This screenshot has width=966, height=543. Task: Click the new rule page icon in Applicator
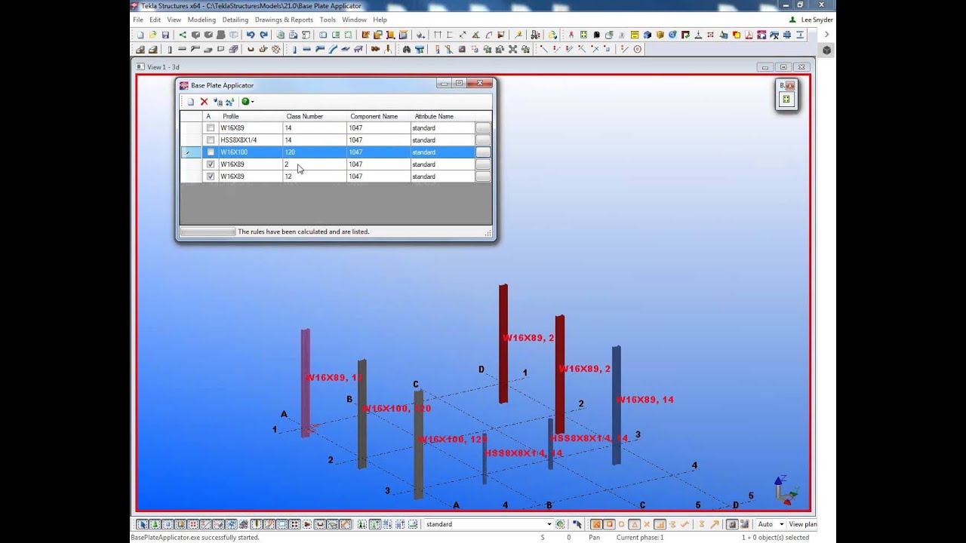(191, 102)
